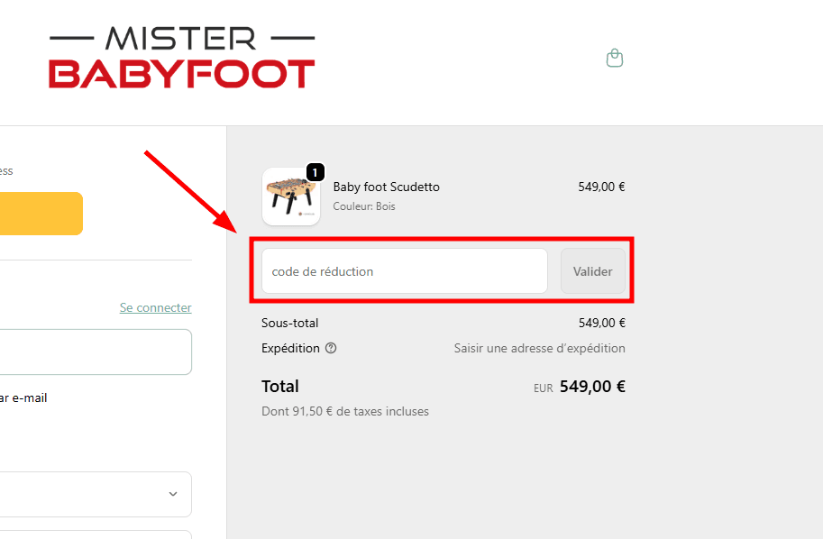Click the taxes incluses note
Viewport: 823px width, 539px height.
[345, 411]
